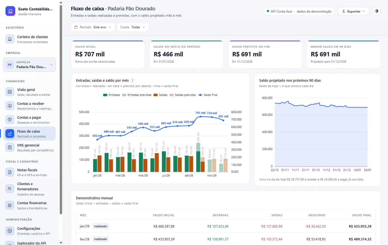
Task: Click the DRE gerencial document icon
Action: pyautogui.click(x=10, y=147)
